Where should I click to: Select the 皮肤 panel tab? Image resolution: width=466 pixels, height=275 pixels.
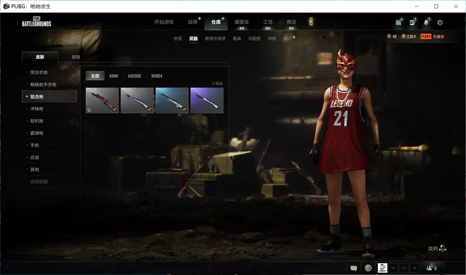click(x=40, y=57)
